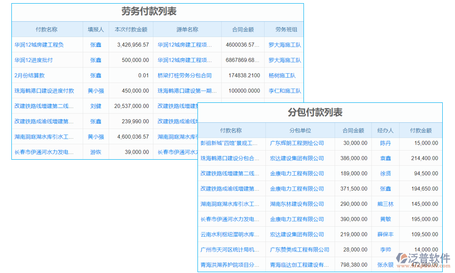Open filler 张鑫 in the labor payment list
This screenshot has height=273, width=455.
tap(96, 45)
